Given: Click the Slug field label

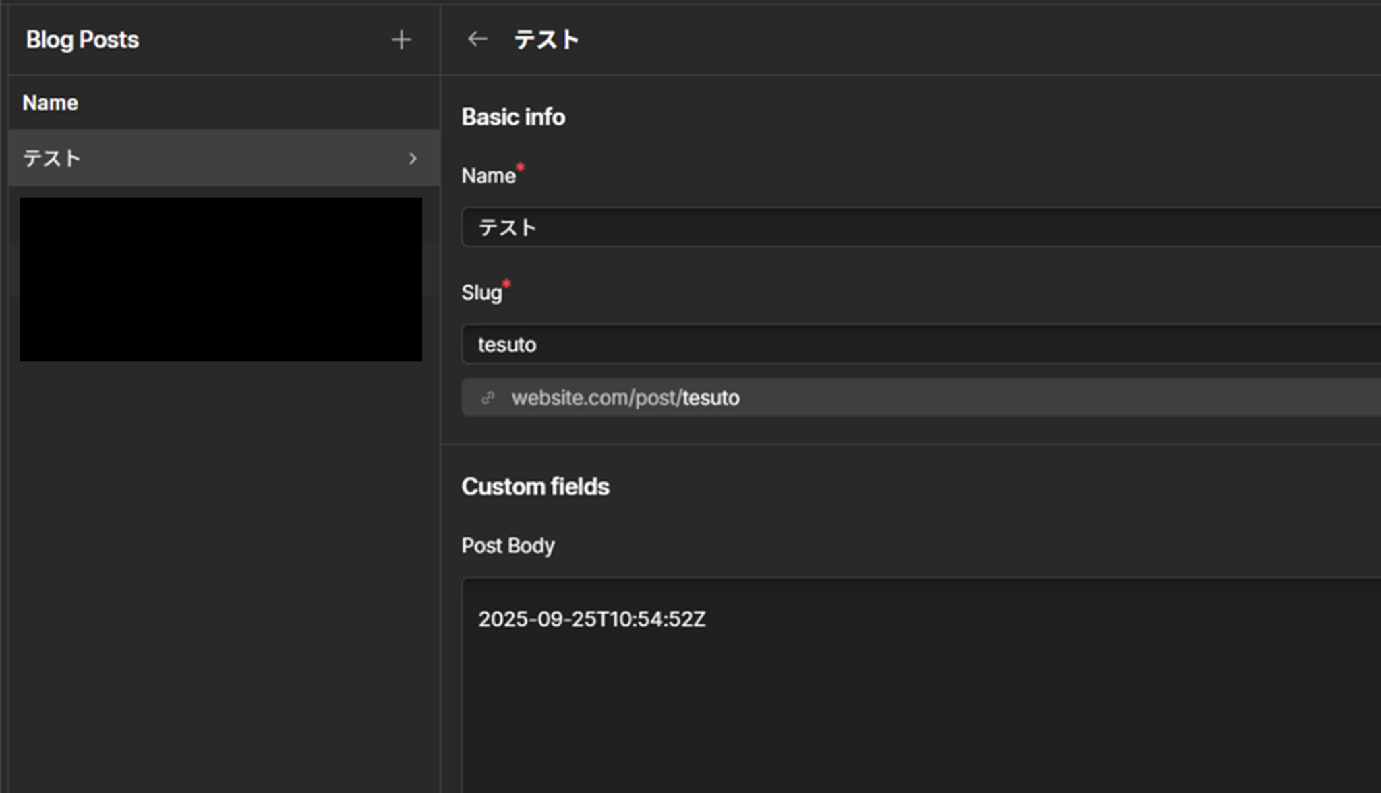Looking at the screenshot, I should coord(481,293).
